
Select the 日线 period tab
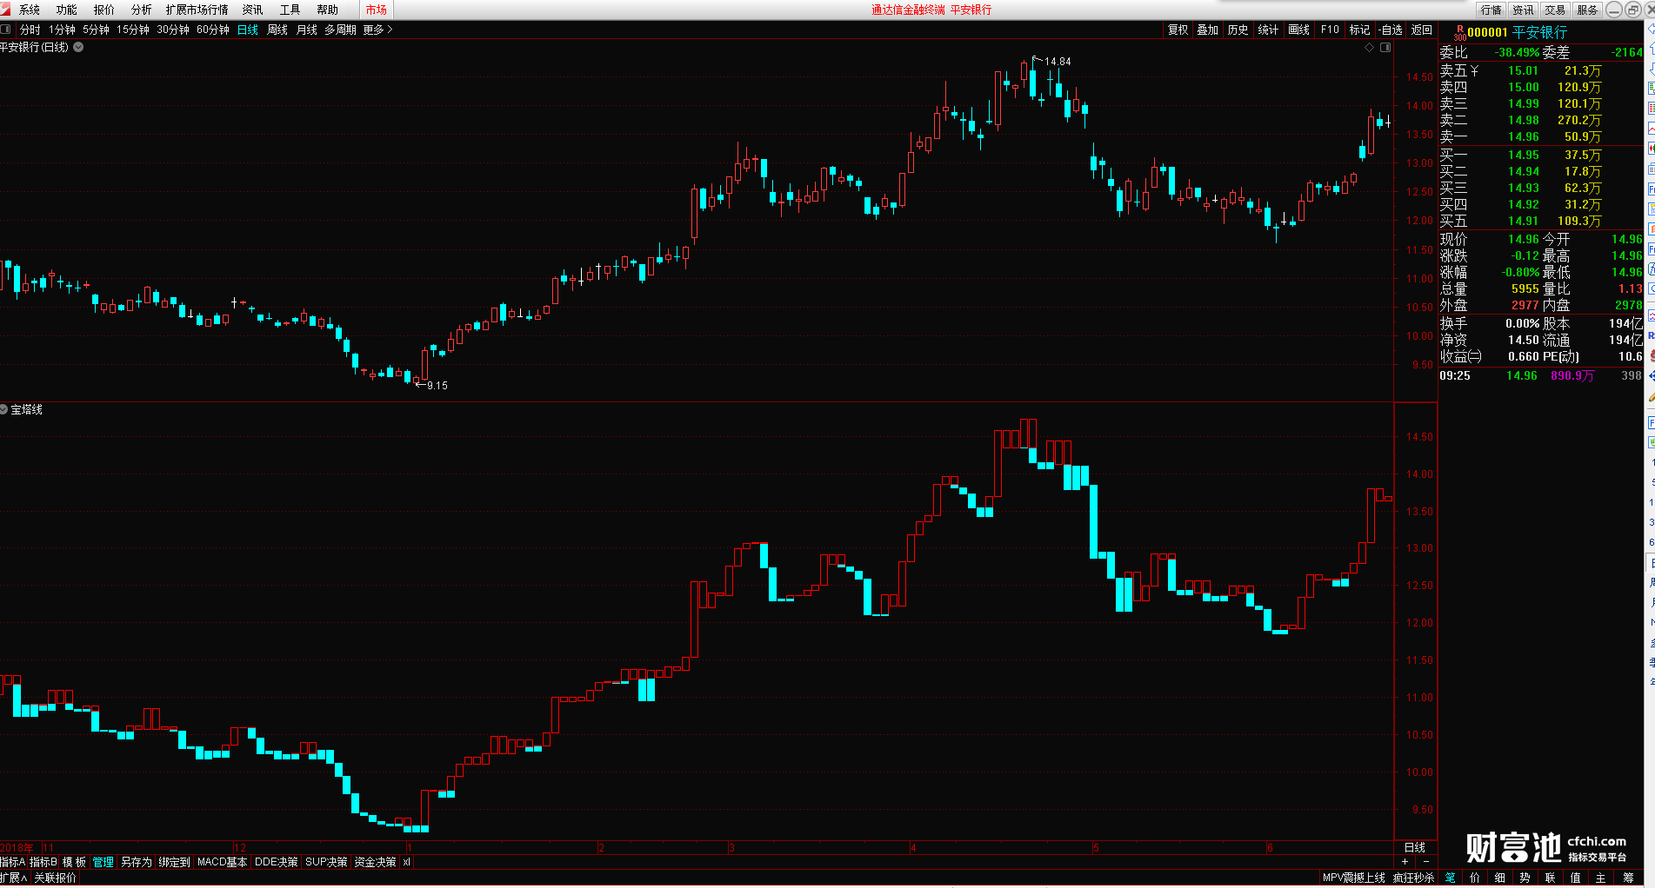click(248, 30)
